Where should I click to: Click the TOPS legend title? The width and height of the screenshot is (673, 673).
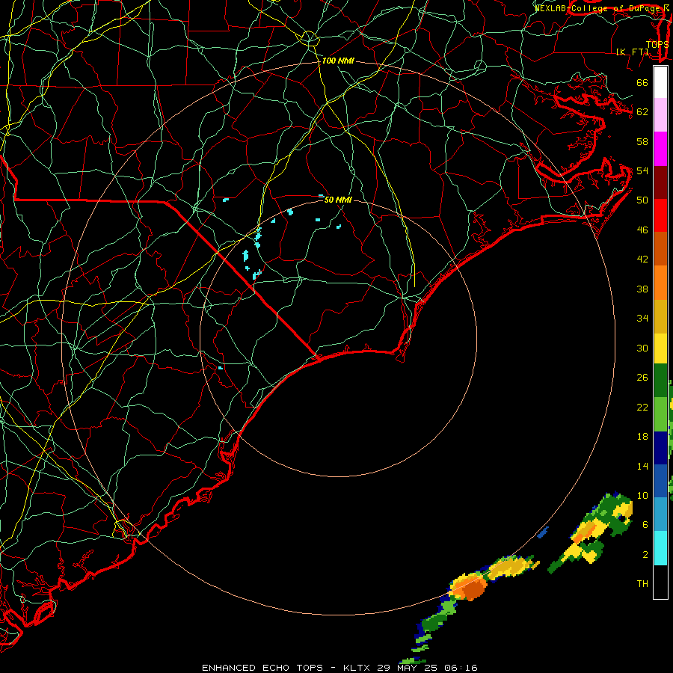[657, 44]
